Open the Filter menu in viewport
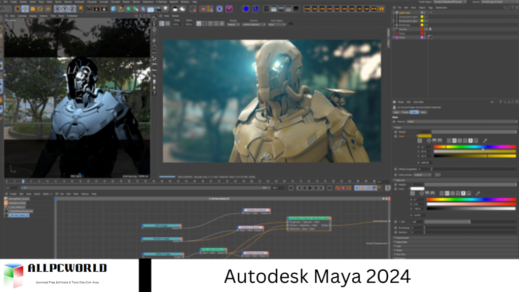Screen dimensions: 519x292 pyautogui.click(x=53, y=16)
